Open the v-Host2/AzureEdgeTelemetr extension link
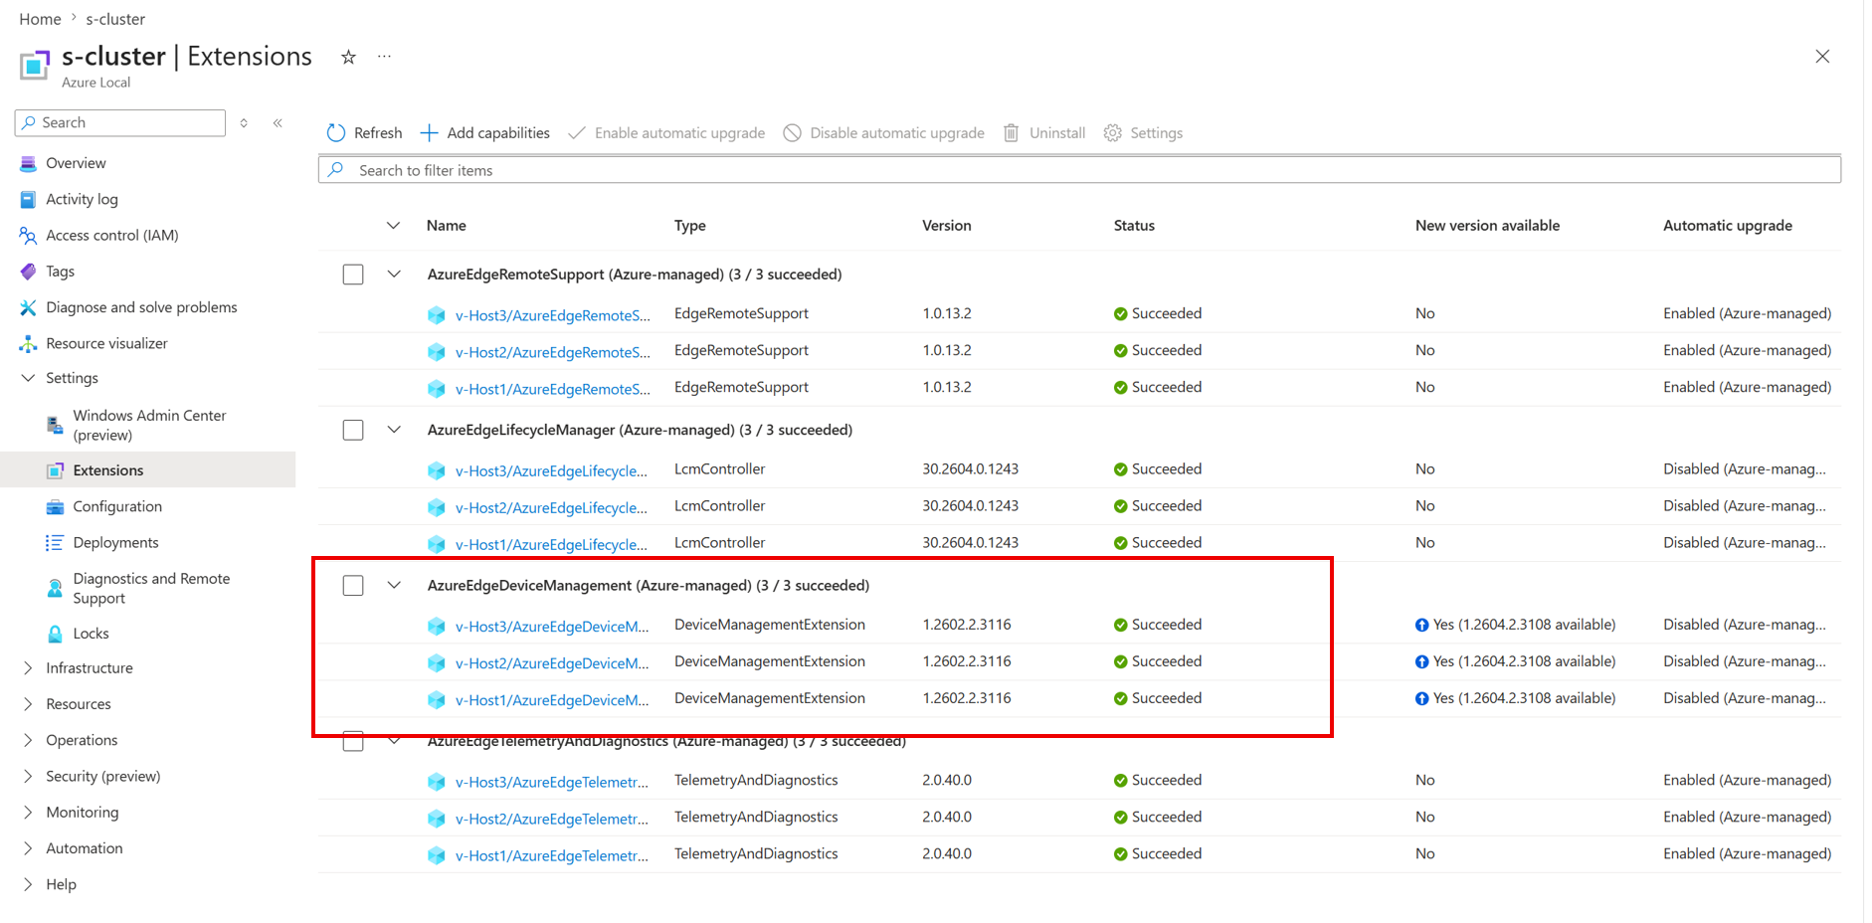This screenshot has height=923, width=1872. pyautogui.click(x=552, y=819)
